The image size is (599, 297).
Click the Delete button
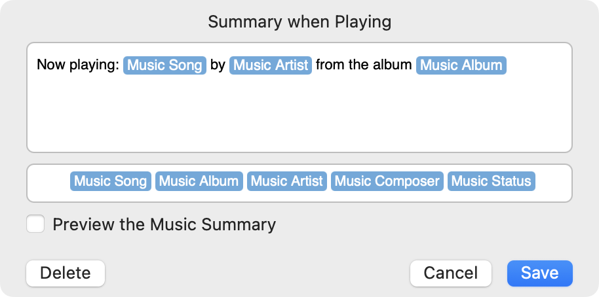click(x=66, y=273)
